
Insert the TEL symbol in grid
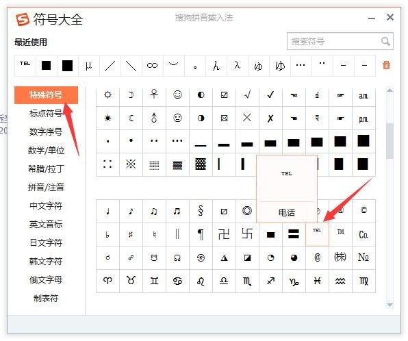point(317,234)
